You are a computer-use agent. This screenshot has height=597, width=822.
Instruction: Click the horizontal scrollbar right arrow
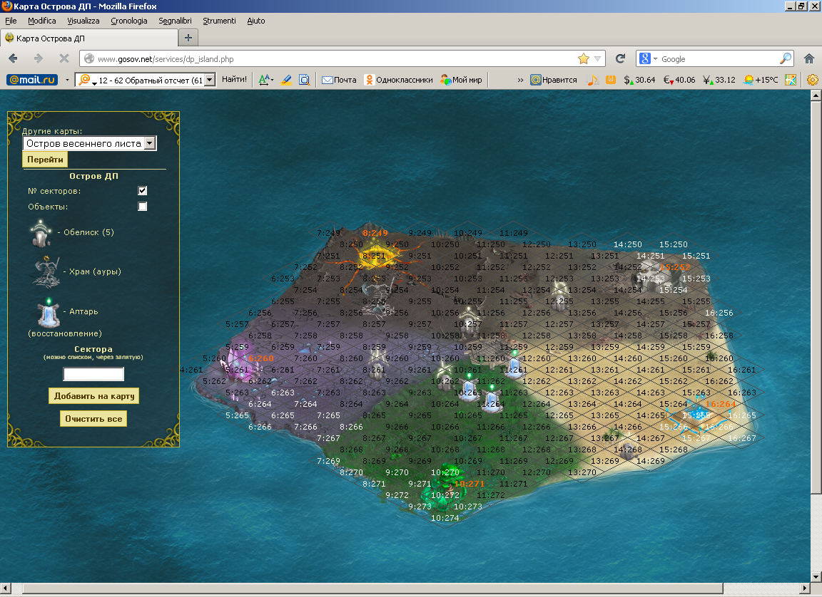806,588
